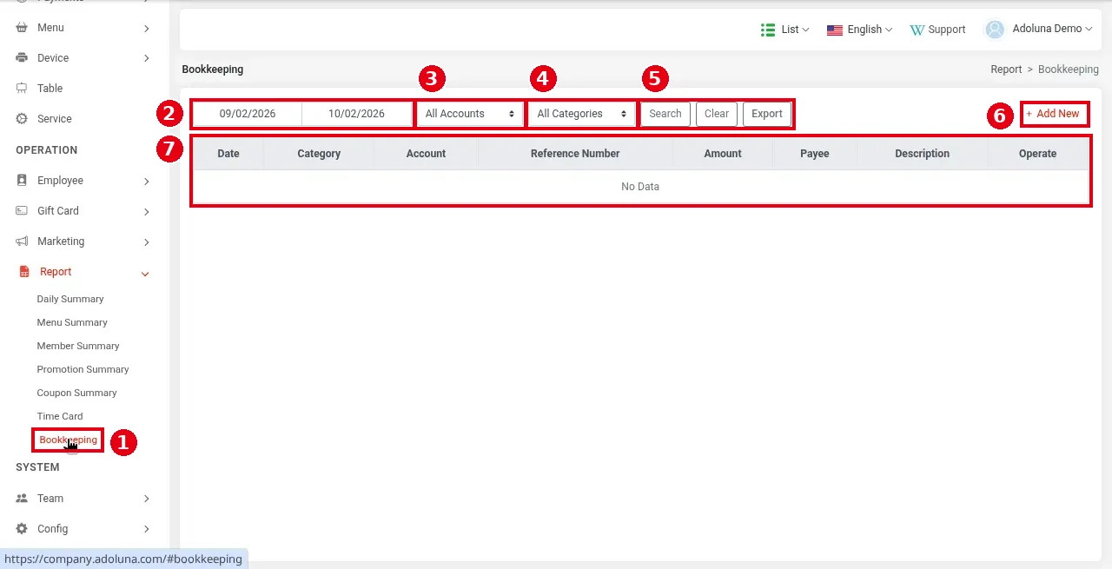Screen dimensions: 1112x569
Task: Click the Gift Card icon
Action: click(22, 211)
